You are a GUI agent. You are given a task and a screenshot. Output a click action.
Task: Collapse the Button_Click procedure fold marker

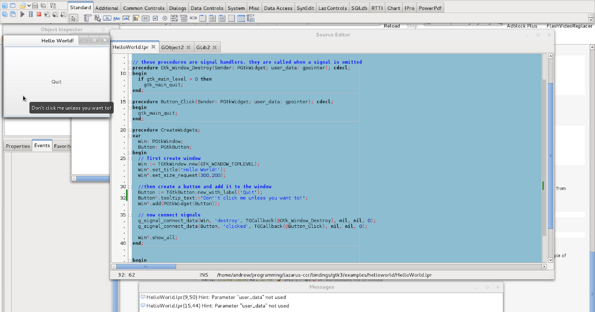[130, 102]
